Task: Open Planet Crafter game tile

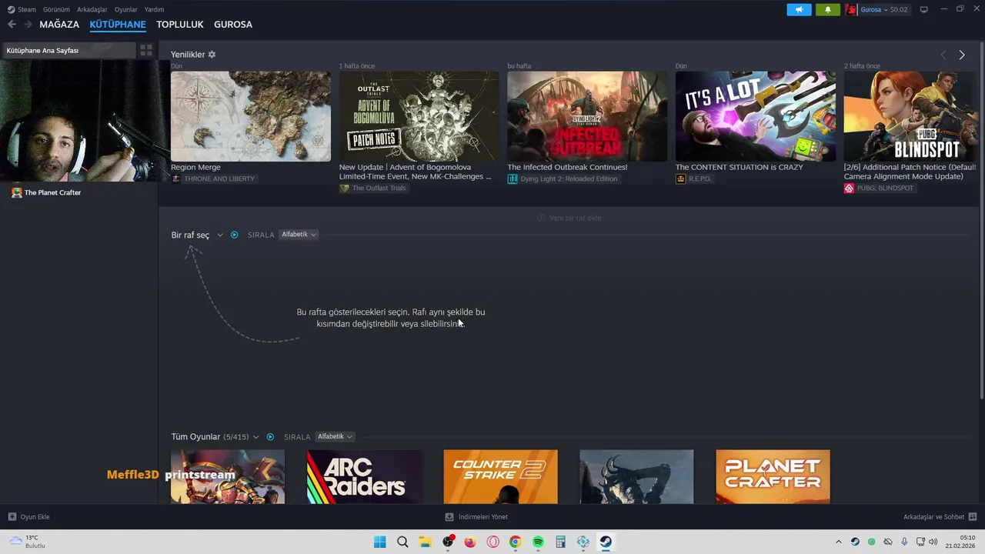Action: click(x=773, y=477)
